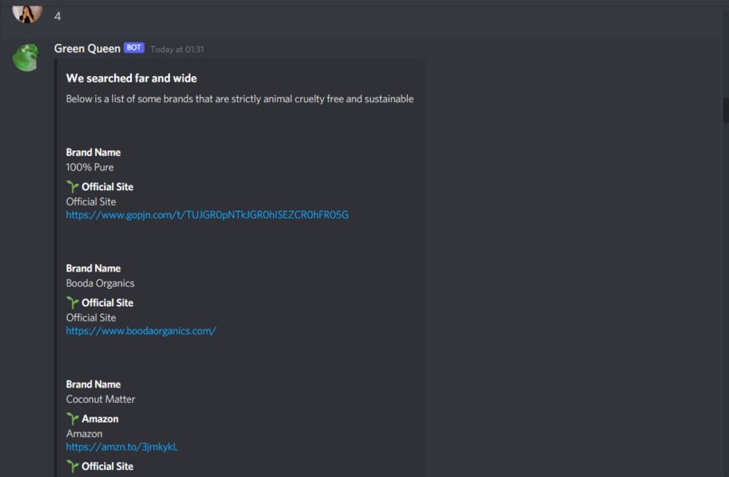Click the Brand Name label above Booda Organics
This screenshot has width=729, height=477.
93,268
